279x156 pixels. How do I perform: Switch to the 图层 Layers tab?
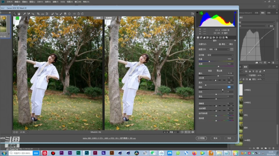[x=245, y=67]
